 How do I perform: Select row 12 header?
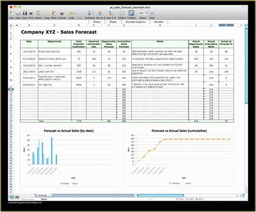click(11, 89)
